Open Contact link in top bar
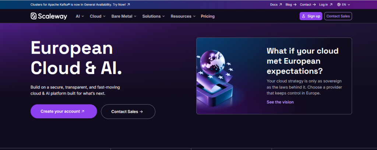The height and width of the screenshot is (150, 377). click(308, 4)
